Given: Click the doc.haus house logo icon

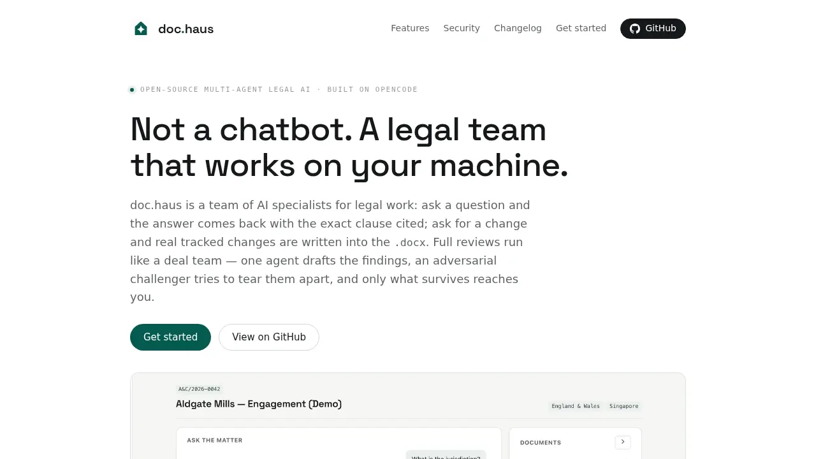Looking at the screenshot, I should coord(141,29).
